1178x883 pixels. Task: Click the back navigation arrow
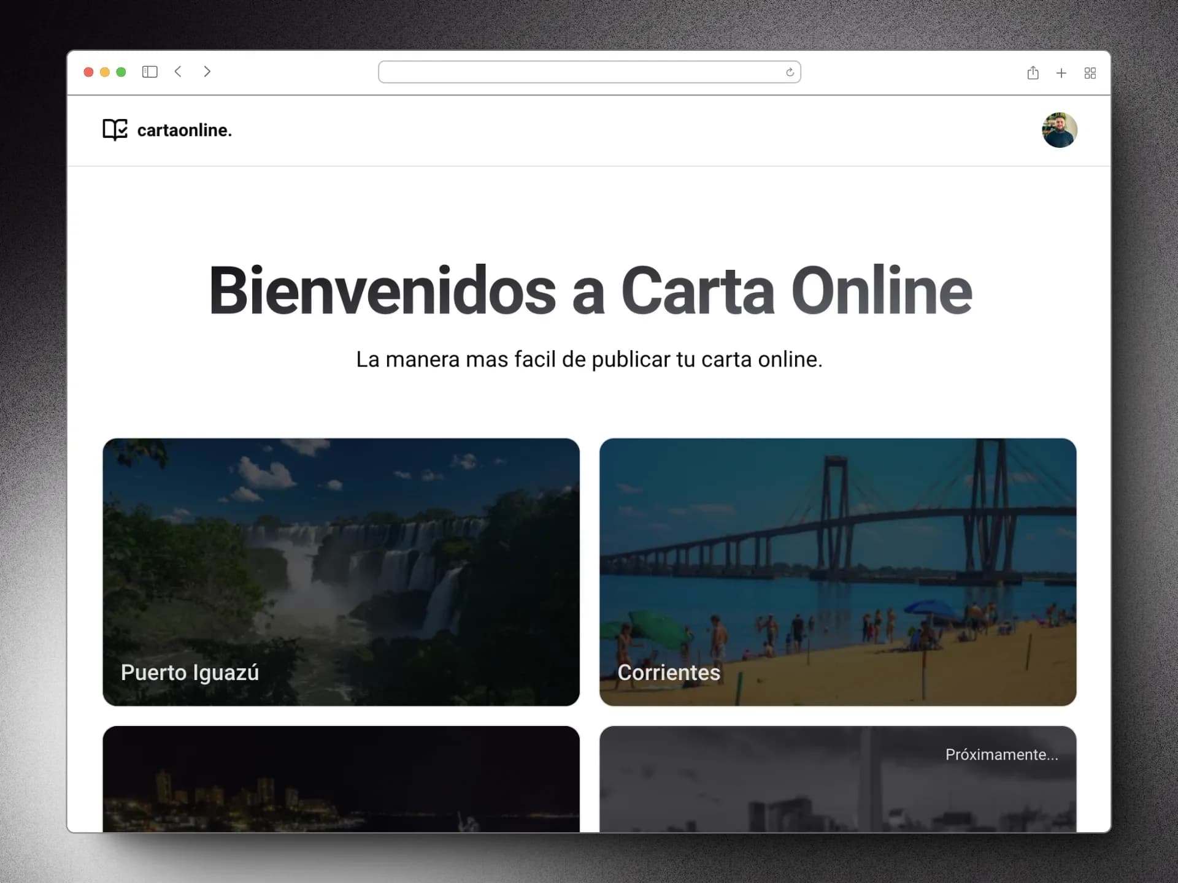pyautogui.click(x=178, y=72)
